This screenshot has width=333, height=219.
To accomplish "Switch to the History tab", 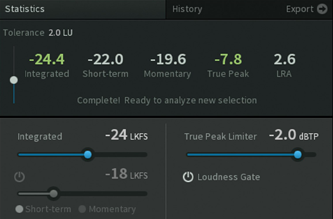I will tap(187, 9).
